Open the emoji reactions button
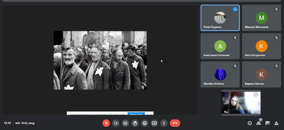 pos(144,123)
